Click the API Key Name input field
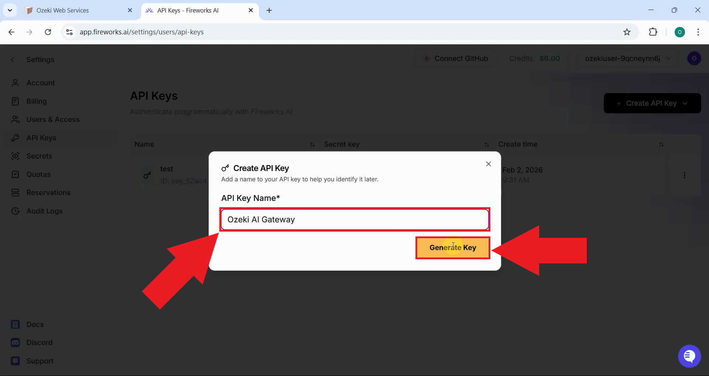This screenshot has height=376, width=709. click(354, 219)
